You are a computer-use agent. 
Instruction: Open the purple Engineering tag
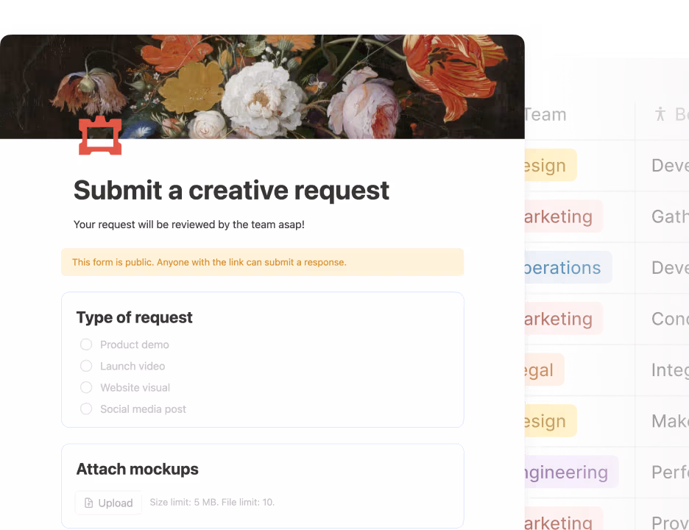tap(569, 473)
